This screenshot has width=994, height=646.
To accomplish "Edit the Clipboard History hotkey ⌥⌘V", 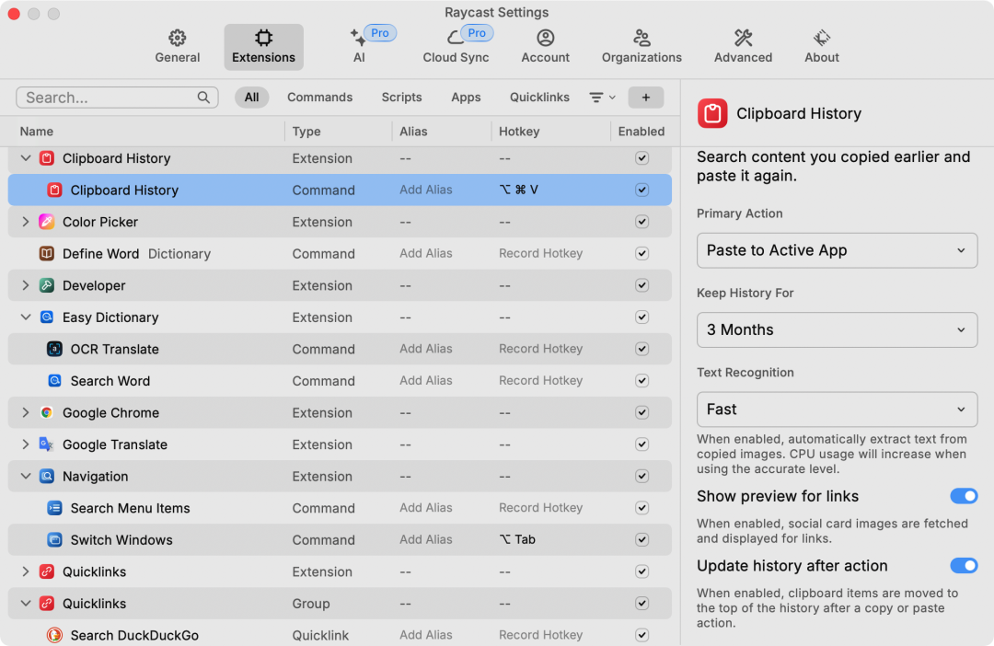I will click(518, 190).
